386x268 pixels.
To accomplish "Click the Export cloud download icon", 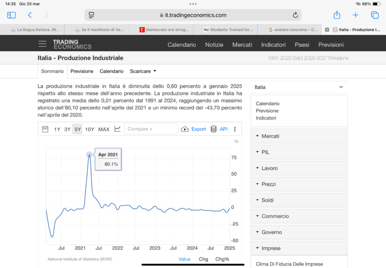I will (185, 129).
